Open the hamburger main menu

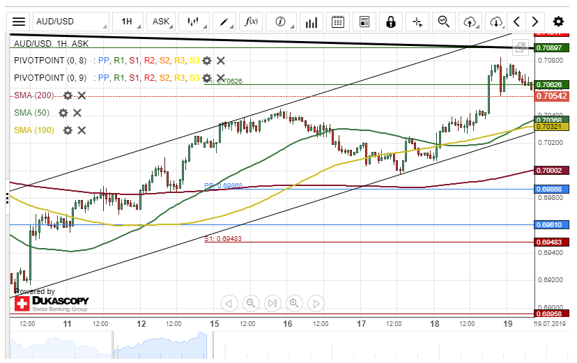(x=19, y=22)
